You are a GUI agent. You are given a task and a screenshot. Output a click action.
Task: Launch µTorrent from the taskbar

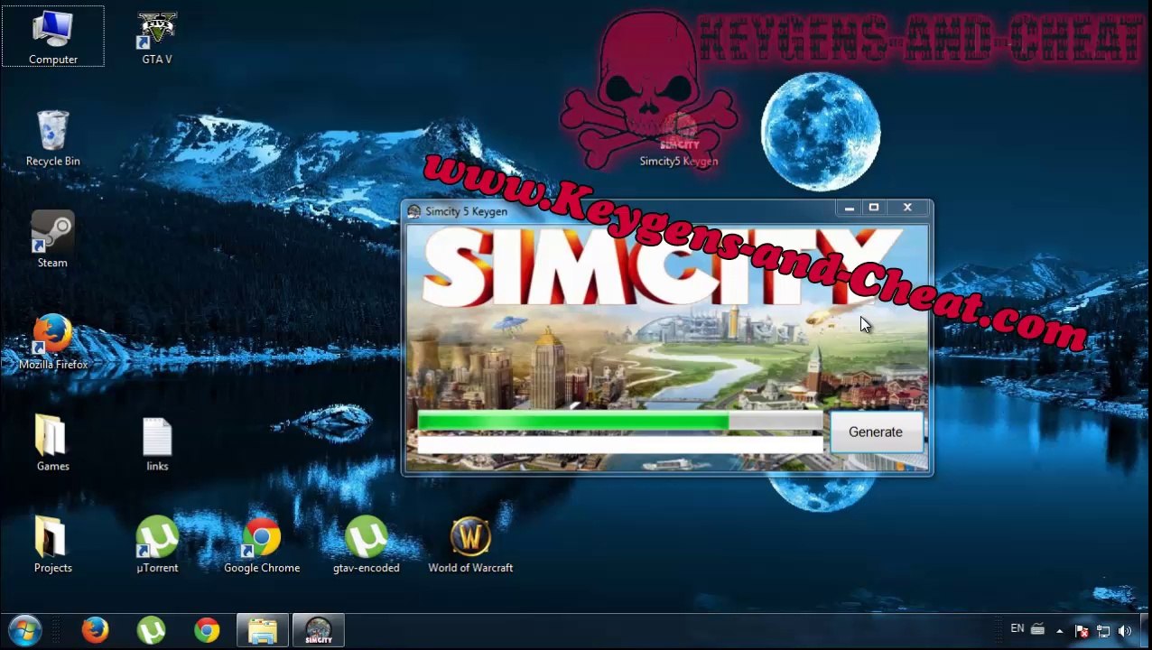[151, 630]
